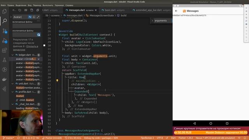Open new search editor icon

(32, 10)
